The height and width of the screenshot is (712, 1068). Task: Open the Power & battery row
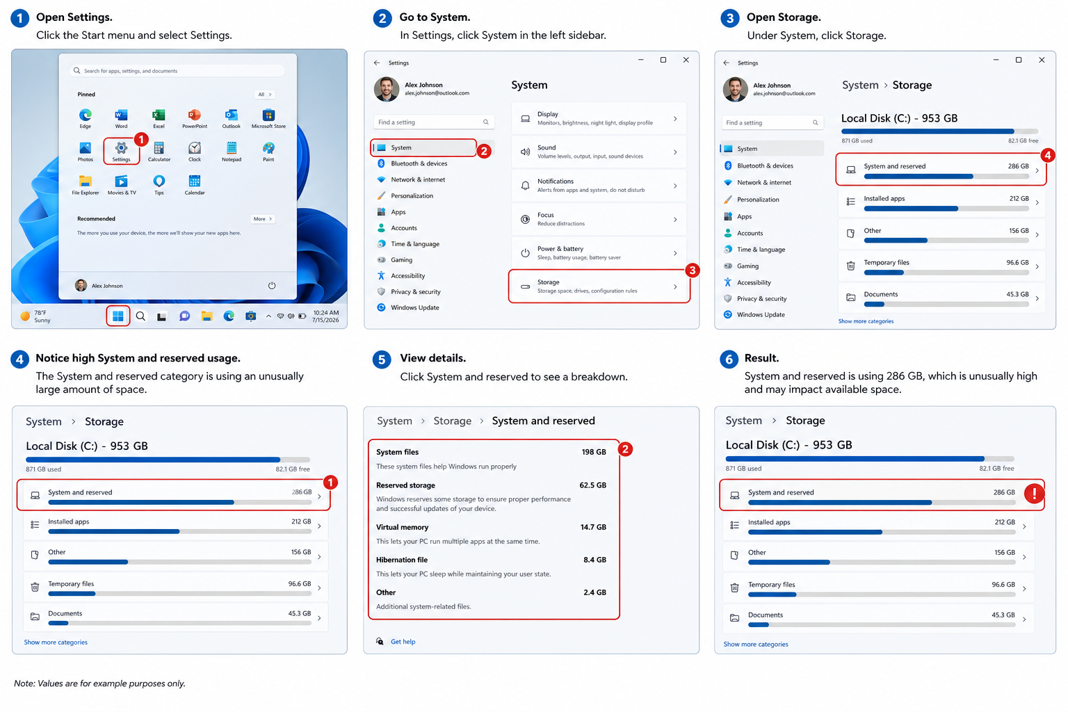[599, 253]
